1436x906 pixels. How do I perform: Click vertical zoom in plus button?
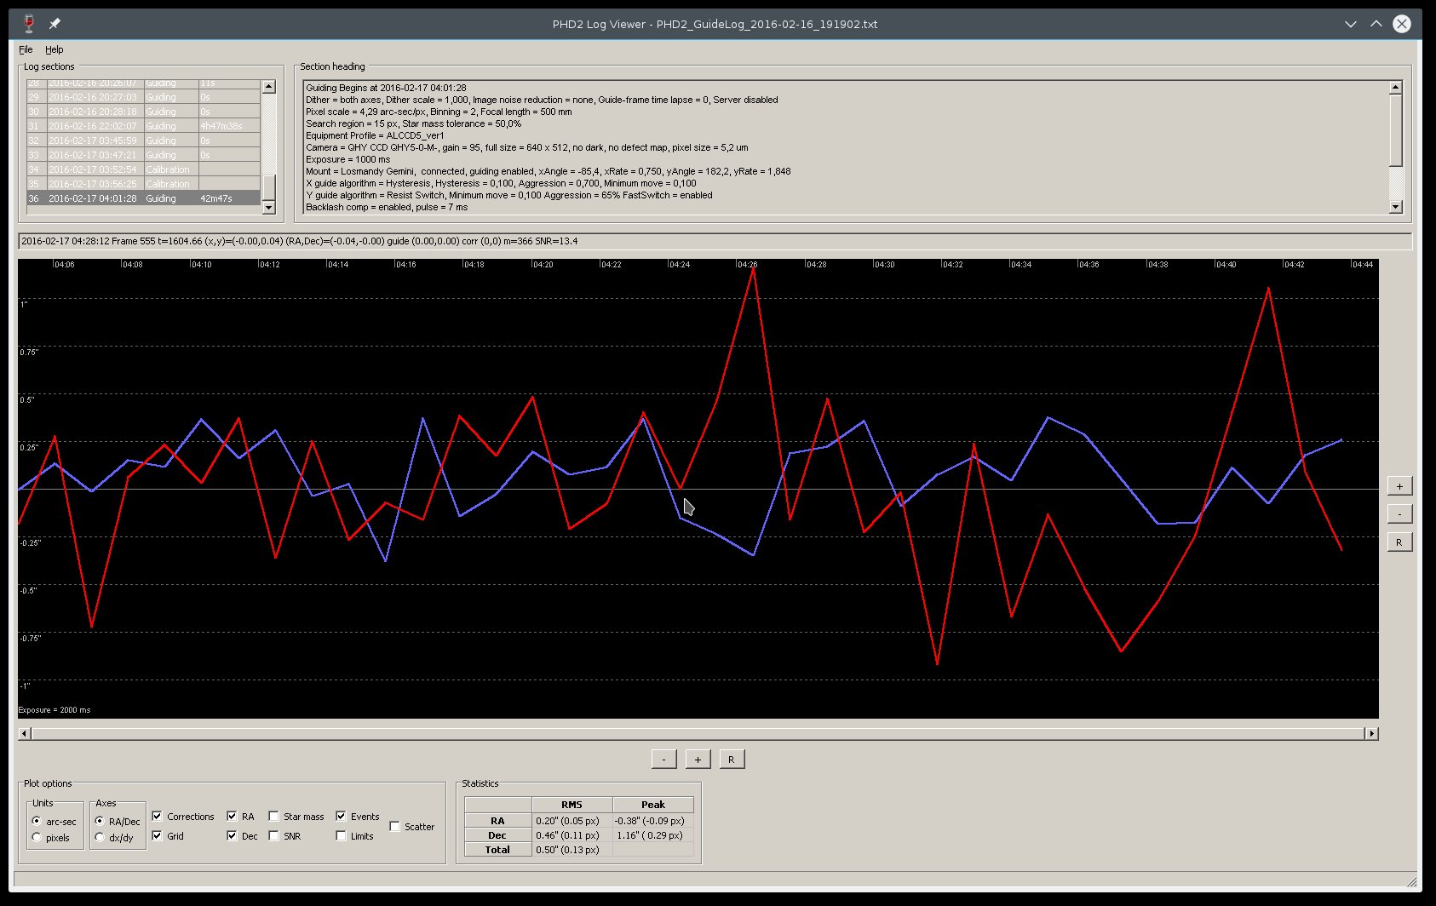[x=1399, y=486]
